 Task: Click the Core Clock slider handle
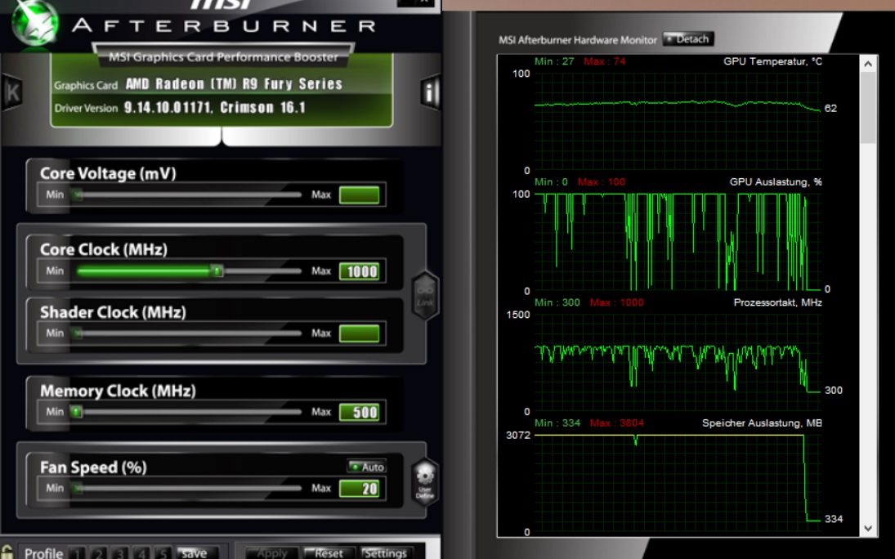[x=217, y=271]
